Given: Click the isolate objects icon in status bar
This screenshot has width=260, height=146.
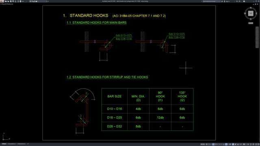Looking at the screenshot, I should 251,144.
